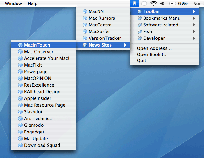The width and height of the screenshot is (204, 158).
Task: Click the Bookit bookmark icon in menu bar
Action: (x=135, y=4)
